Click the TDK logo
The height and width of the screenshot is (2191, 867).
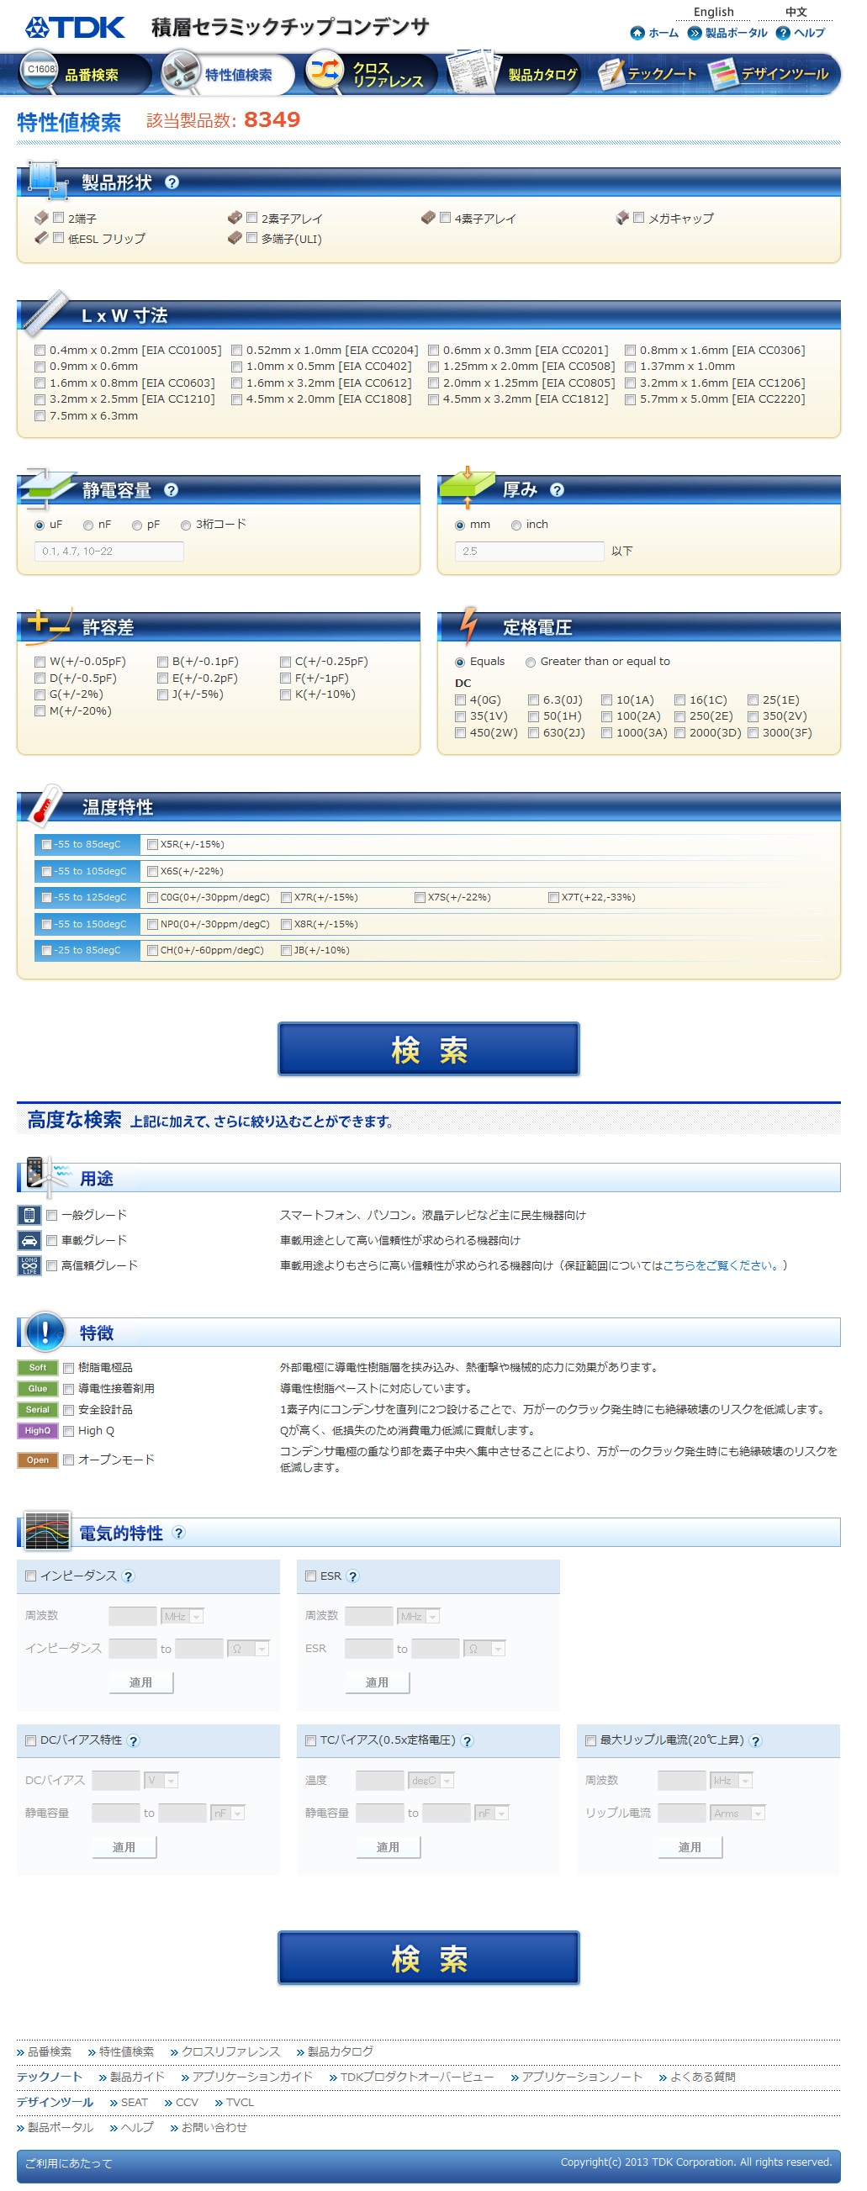tap(75, 27)
